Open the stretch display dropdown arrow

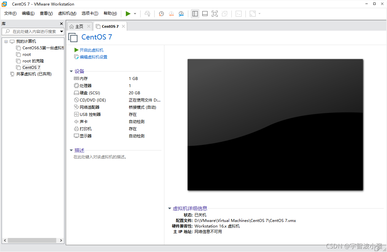(x=260, y=14)
